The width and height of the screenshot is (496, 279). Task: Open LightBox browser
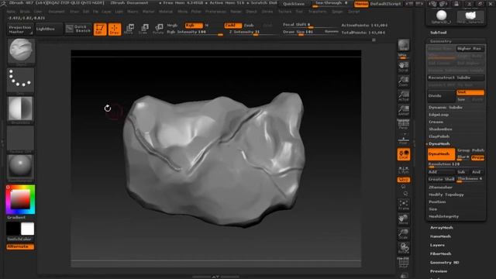[50, 29]
